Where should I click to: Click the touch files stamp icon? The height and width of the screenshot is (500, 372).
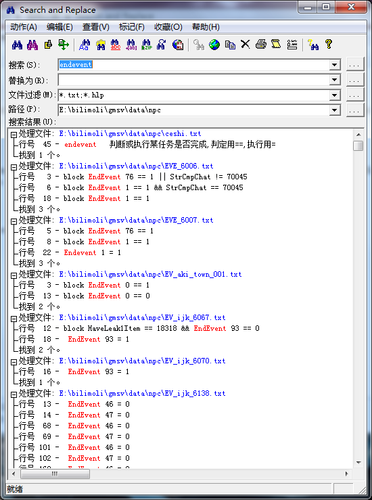coord(48,45)
